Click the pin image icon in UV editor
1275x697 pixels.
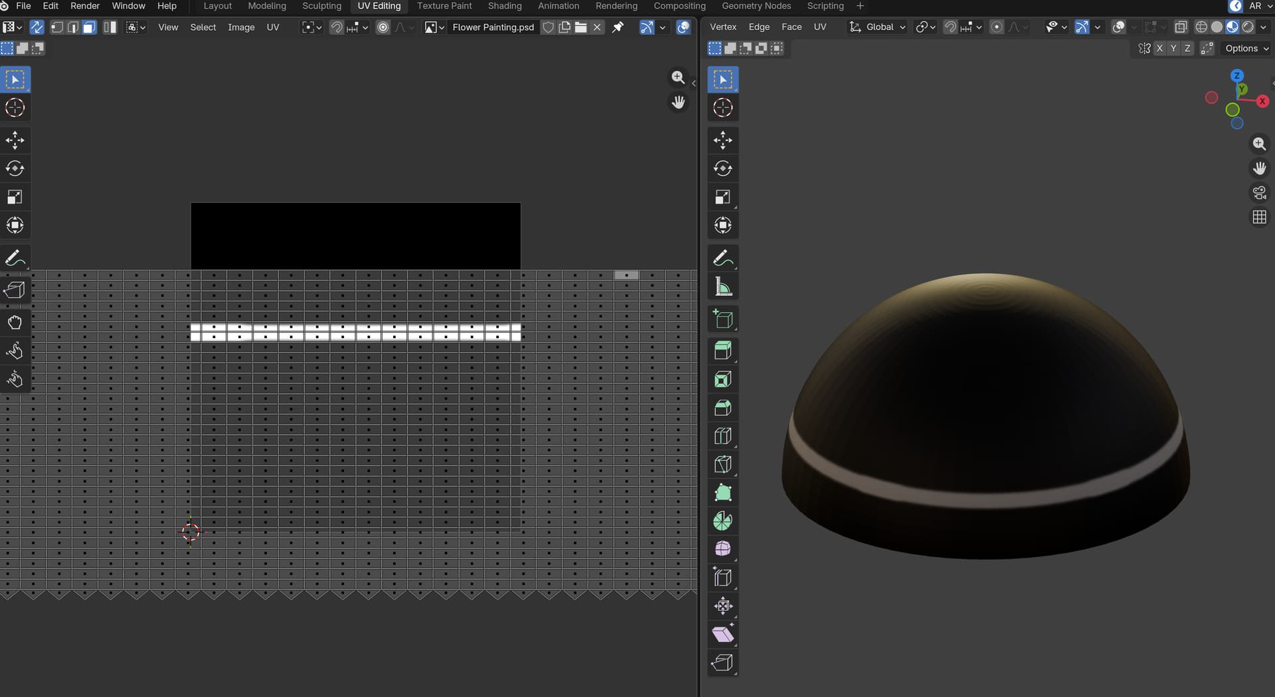tap(618, 27)
